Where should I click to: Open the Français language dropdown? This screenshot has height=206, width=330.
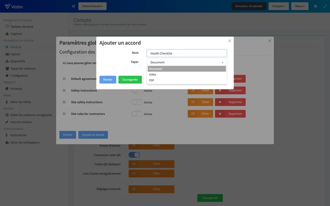(x=279, y=6)
